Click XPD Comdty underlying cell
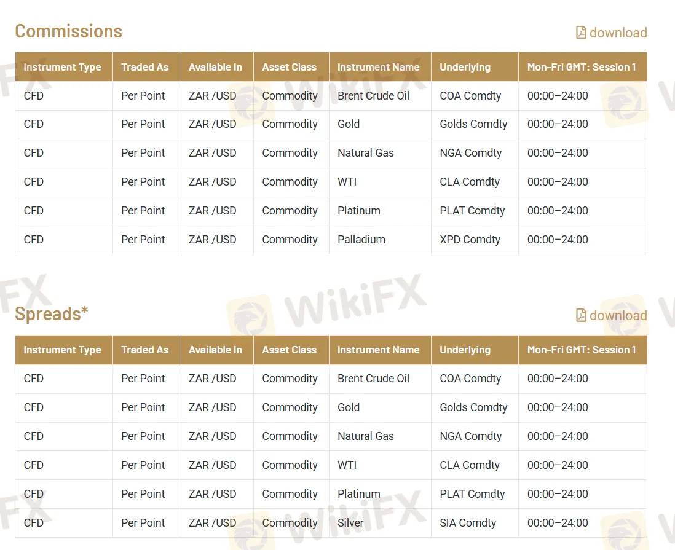675x550 pixels. click(x=470, y=240)
